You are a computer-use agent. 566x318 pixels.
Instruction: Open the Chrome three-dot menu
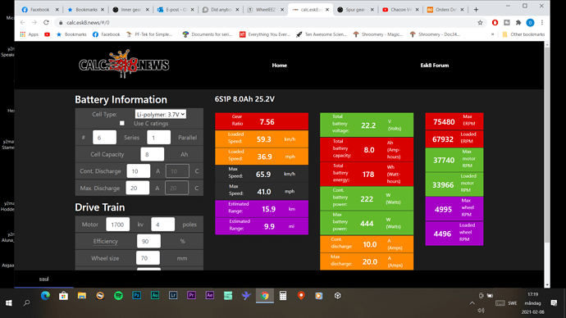[542, 22]
